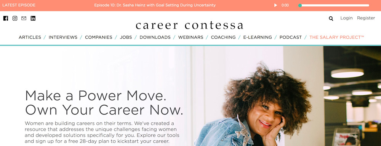This screenshot has height=146, width=381.
Task: Select Companies in the navigation
Action: [x=99, y=37]
